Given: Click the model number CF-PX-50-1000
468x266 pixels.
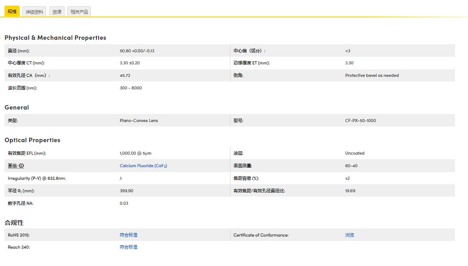Looking at the screenshot, I should tap(359, 120).
